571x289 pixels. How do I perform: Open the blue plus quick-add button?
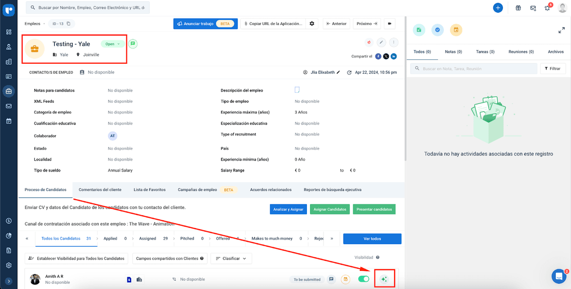498,8
